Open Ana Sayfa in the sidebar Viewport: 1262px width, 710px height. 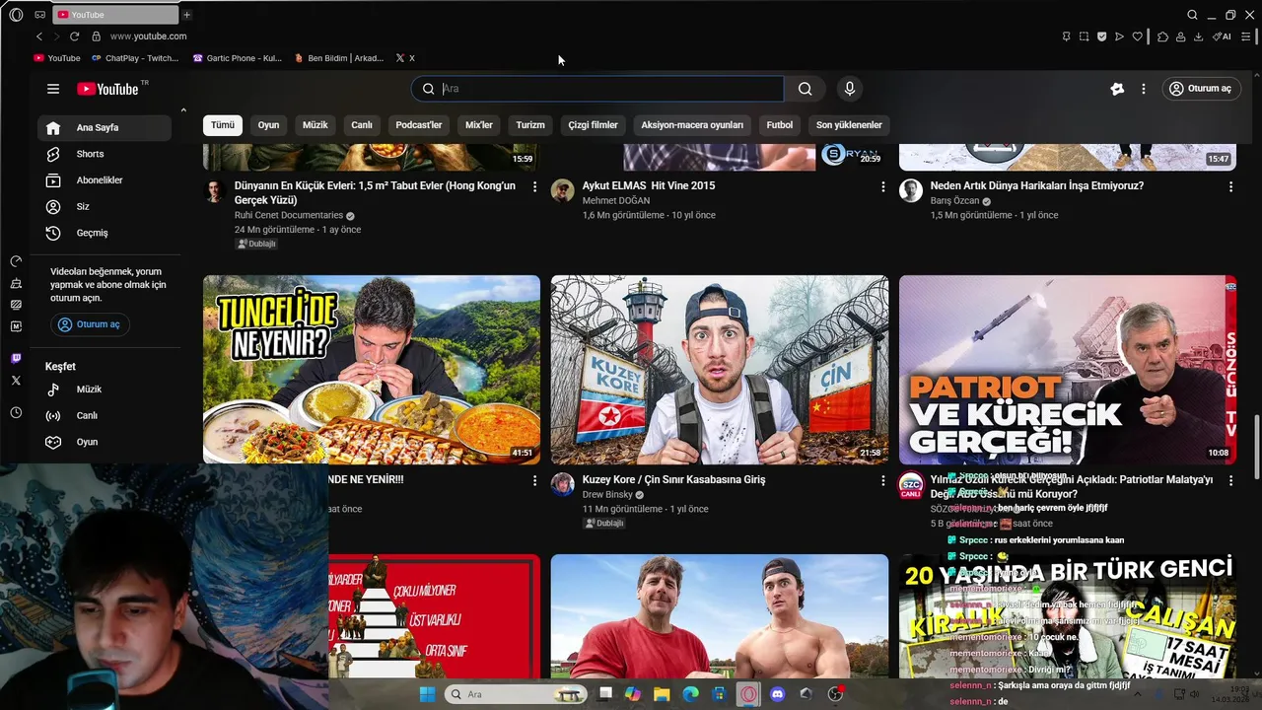[105, 128]
